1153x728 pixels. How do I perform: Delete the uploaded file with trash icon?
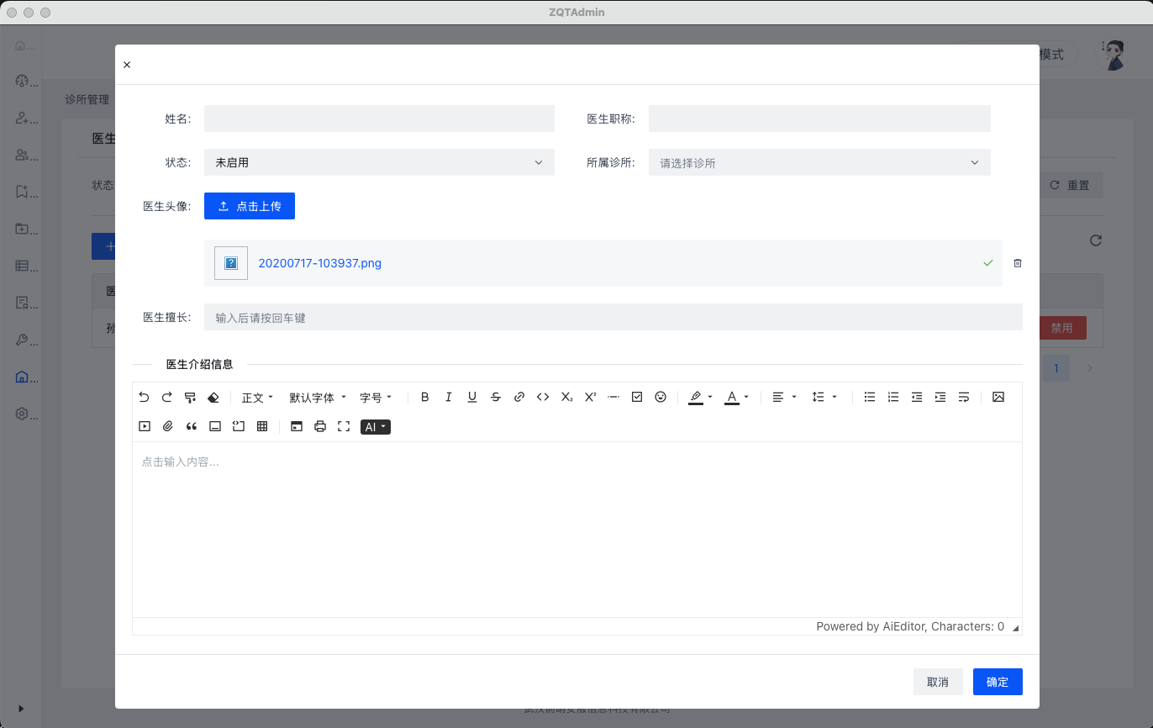point(1018,263)
